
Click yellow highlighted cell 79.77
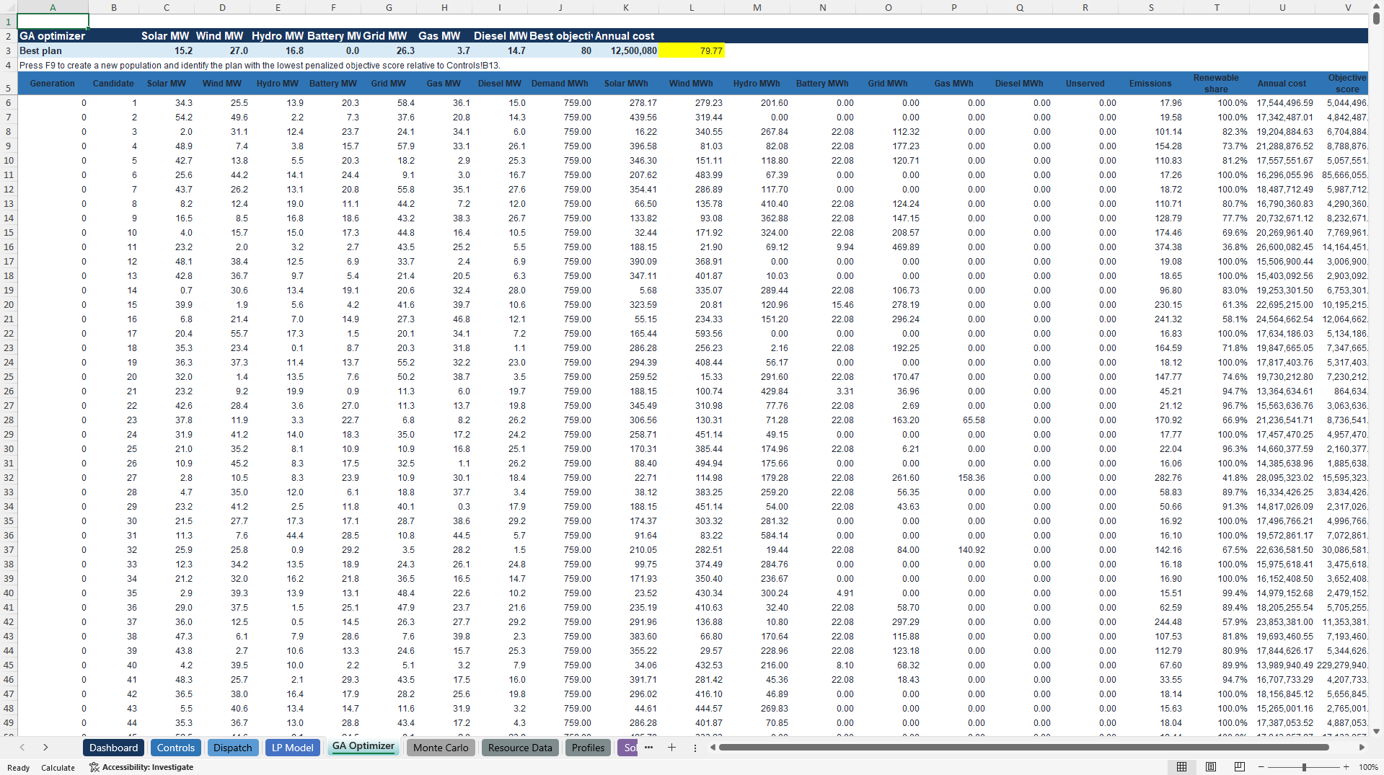(x=691, y=51)
